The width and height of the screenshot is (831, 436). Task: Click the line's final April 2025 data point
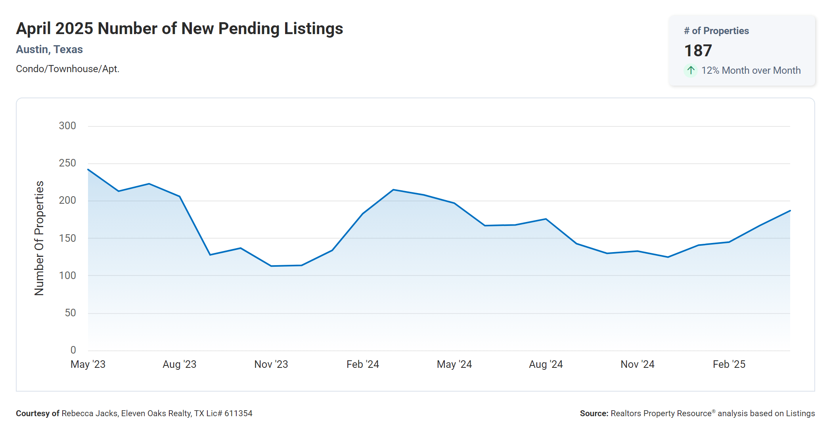click(x=790, y=211)
